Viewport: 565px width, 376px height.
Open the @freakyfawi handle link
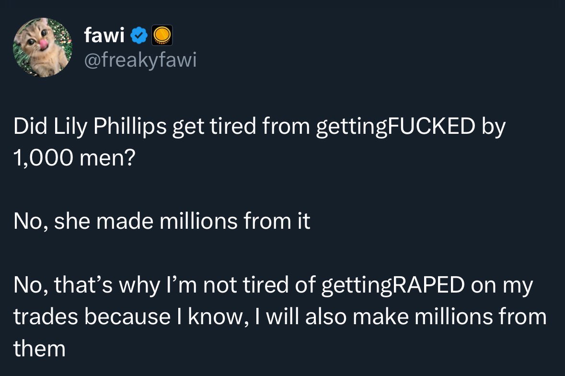tap(140, 59)
